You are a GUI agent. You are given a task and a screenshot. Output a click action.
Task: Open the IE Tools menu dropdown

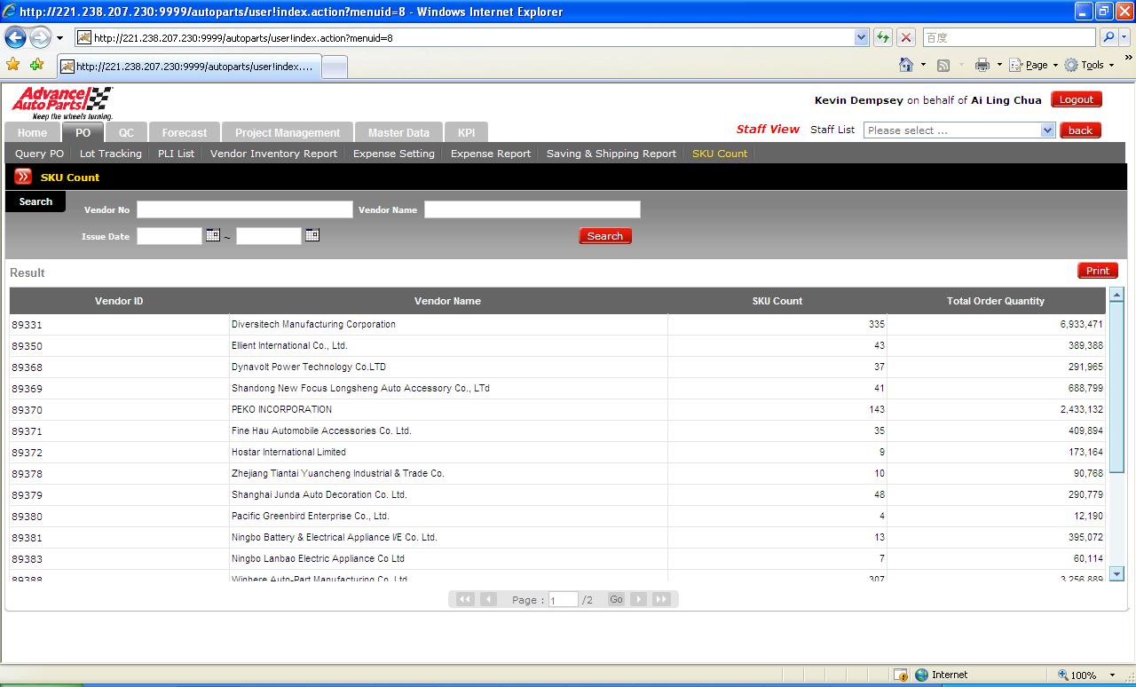1090,65
